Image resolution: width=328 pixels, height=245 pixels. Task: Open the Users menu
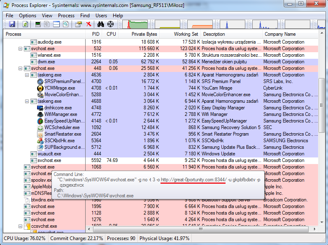pos(101,16)
